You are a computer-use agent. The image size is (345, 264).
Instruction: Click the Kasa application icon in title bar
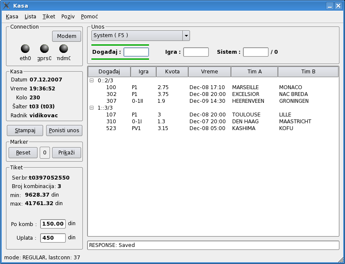tap(6, 6)
